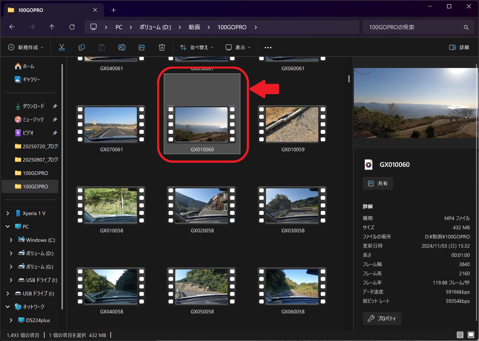Open the 新規作成 new menu

(26, 47)
